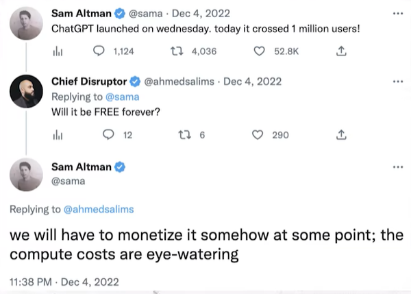Open the @ahmedsalims handle link in main tweet
Viewport: 411px width, 294px height.
click(x=99, y=209)
